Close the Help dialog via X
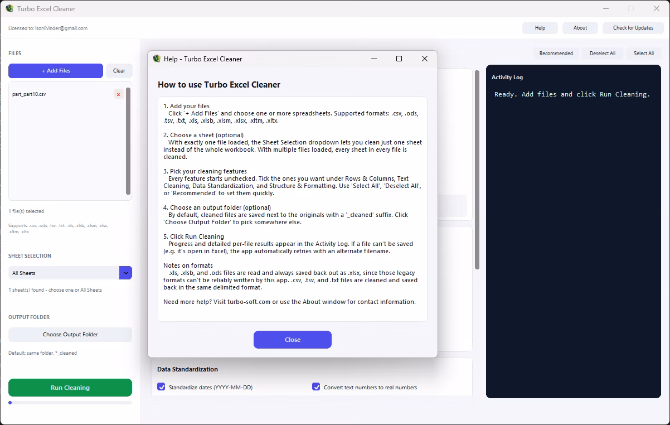This screenshot has width=670, height=425. tap(425, 59)
